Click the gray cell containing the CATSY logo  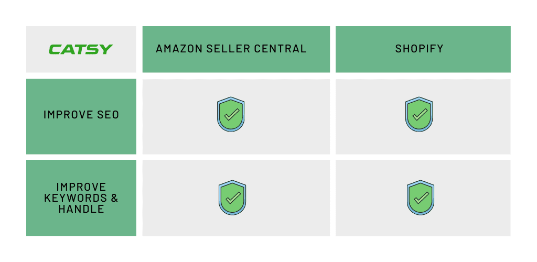81,49
